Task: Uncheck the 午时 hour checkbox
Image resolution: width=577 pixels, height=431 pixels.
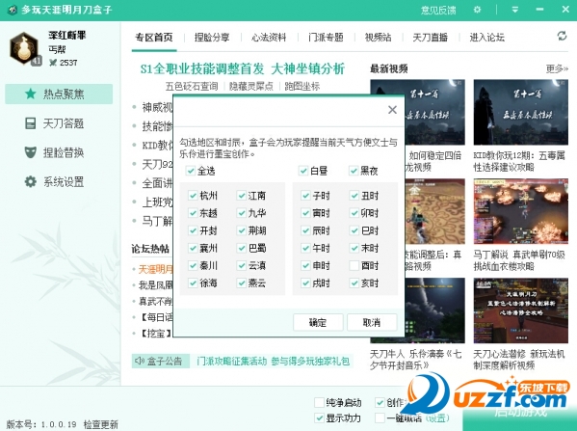Action: coord(305,248)
